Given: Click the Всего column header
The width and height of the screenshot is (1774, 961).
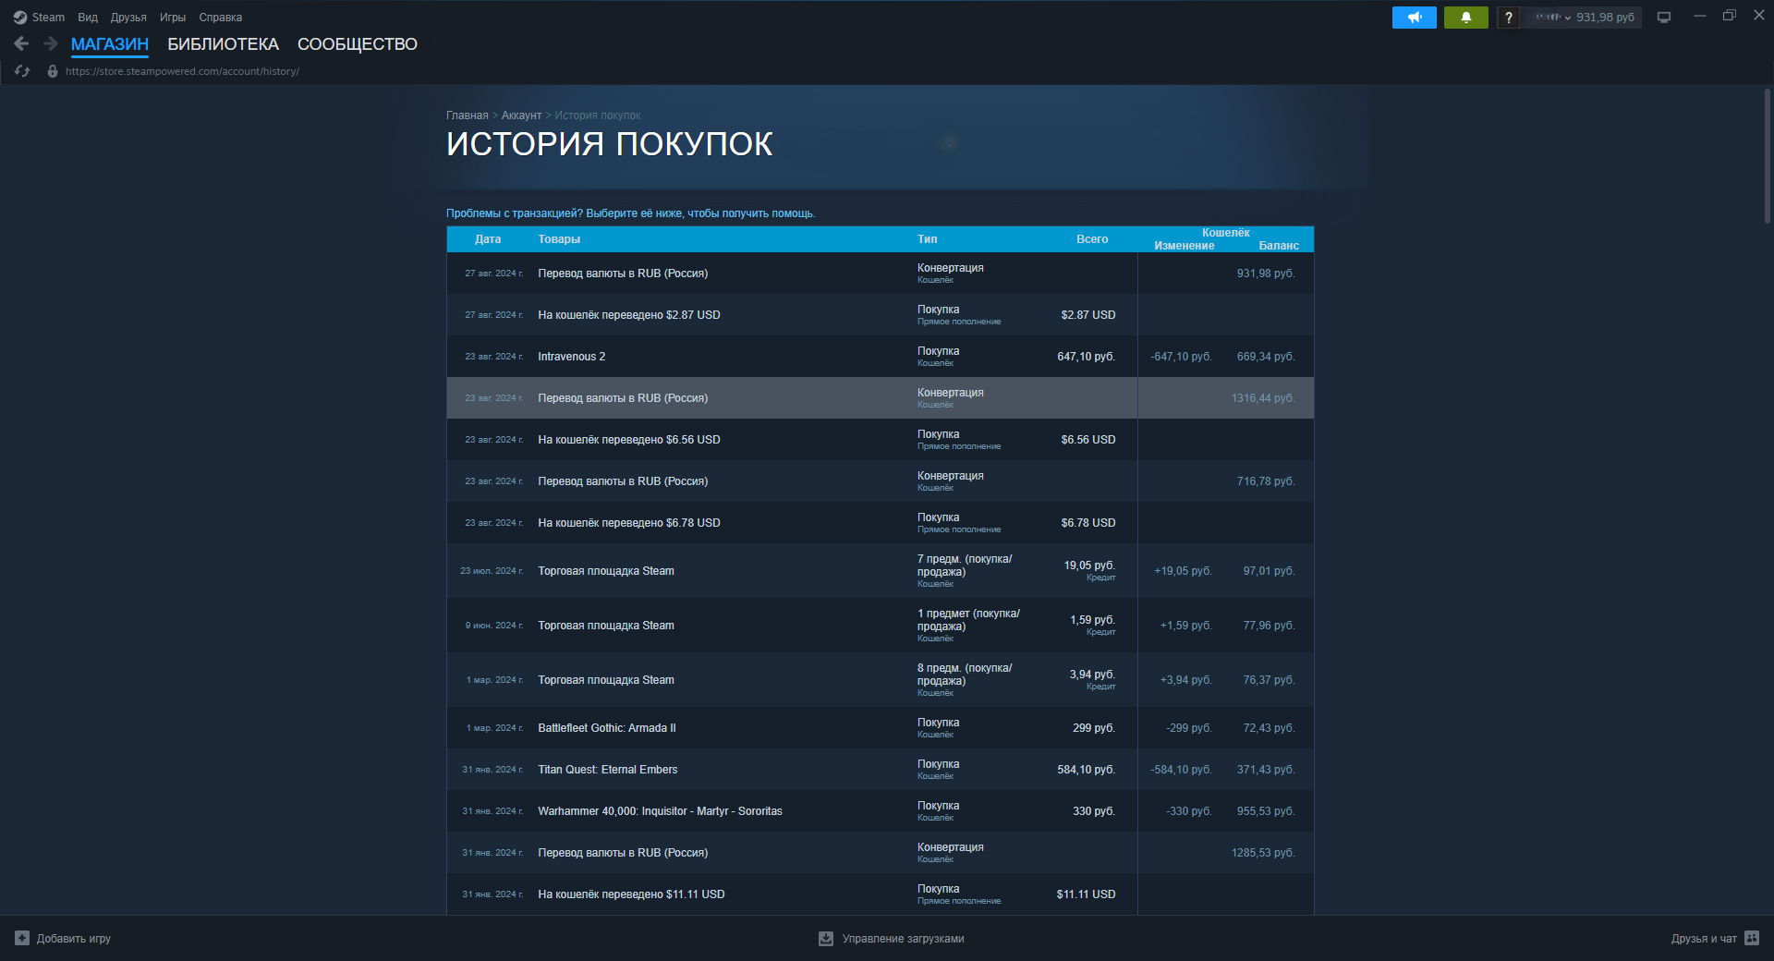Looking at the screenshot, I should 1092,239.
